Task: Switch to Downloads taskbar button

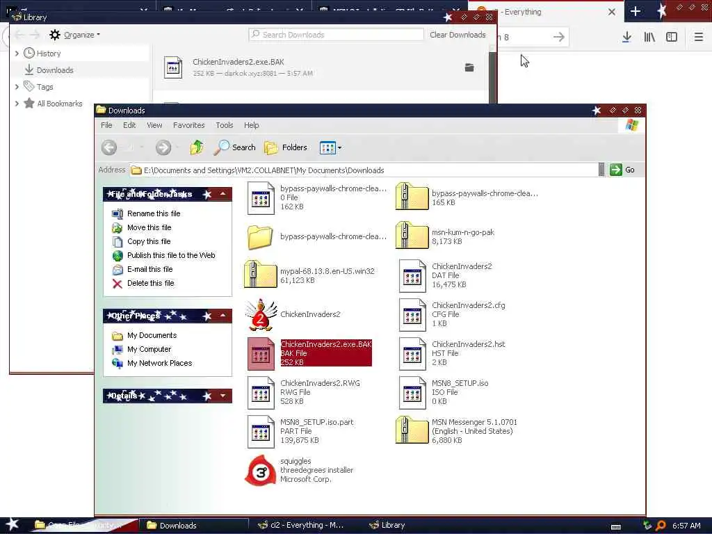Action: (x=193, y=526)
